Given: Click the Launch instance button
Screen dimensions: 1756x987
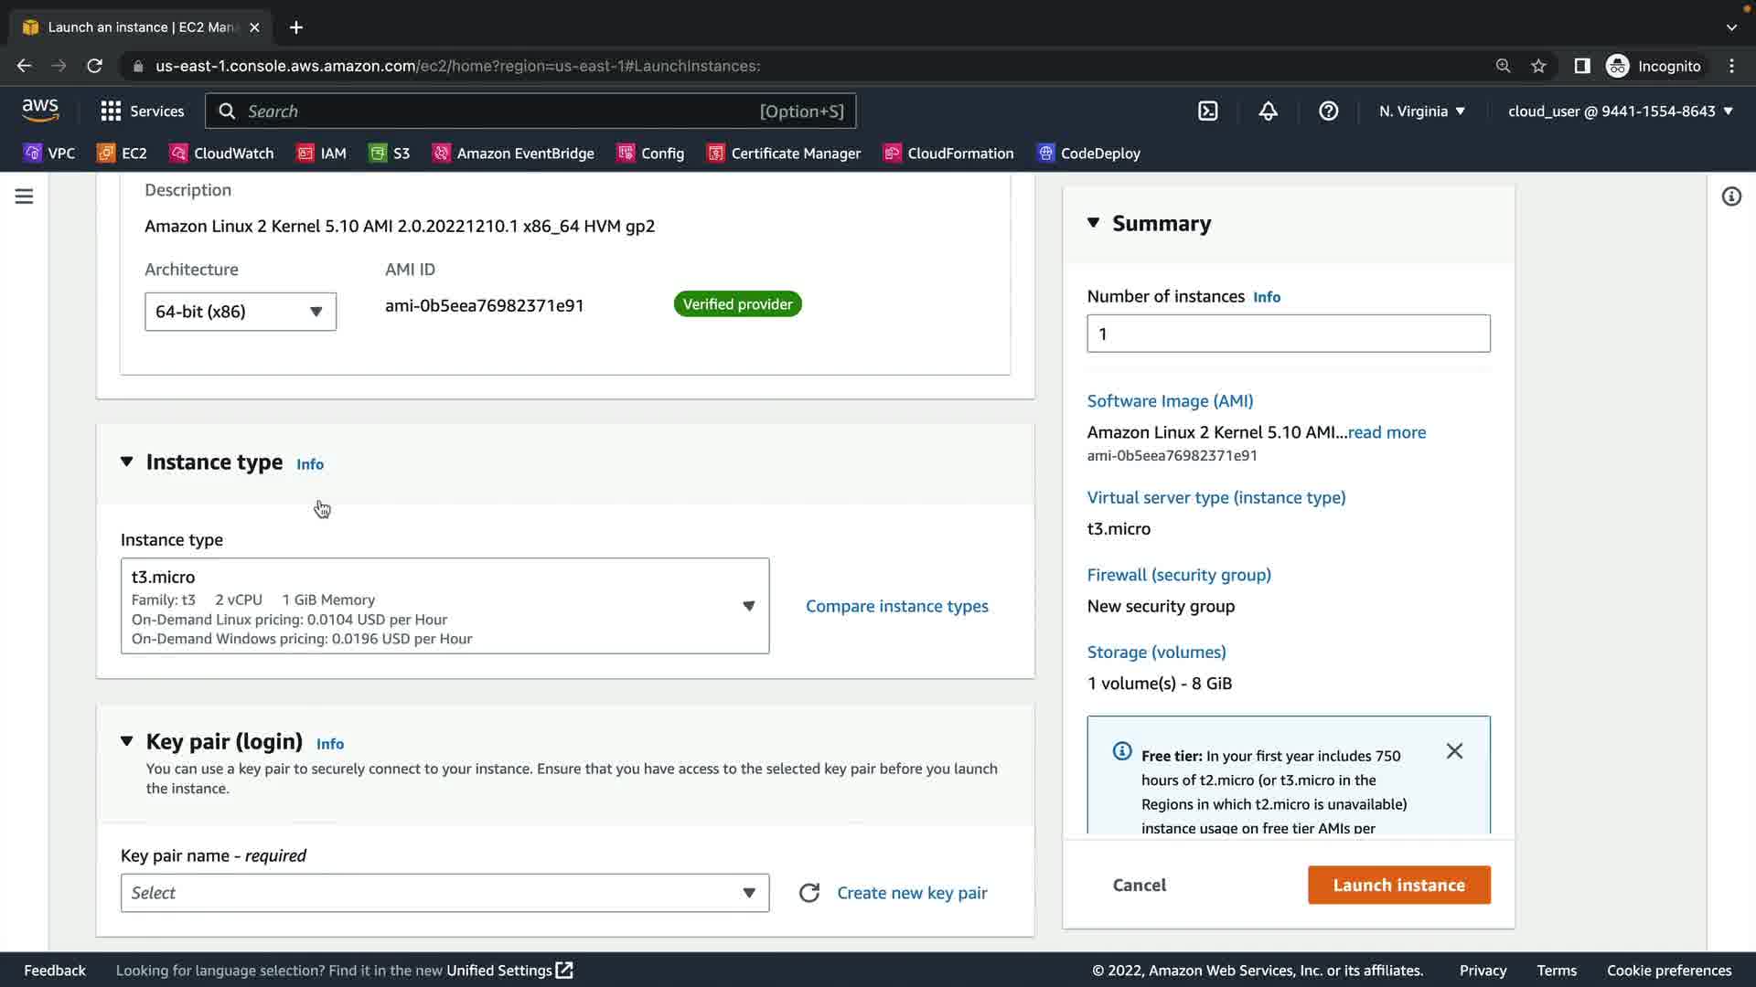Looking at the screenshot, I should (1398, 885).
